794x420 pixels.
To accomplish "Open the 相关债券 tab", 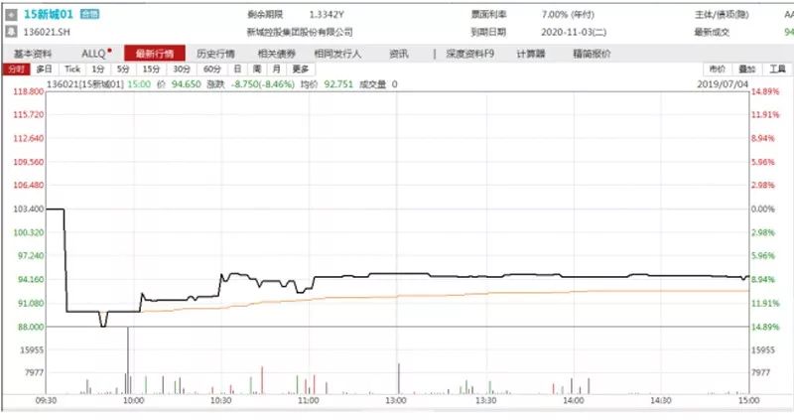I will coord(277,54).
